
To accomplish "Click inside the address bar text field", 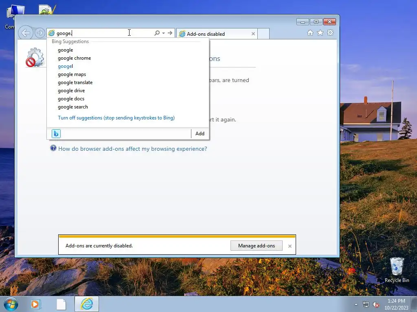I will pyautogui.click(x=104, y=33).
